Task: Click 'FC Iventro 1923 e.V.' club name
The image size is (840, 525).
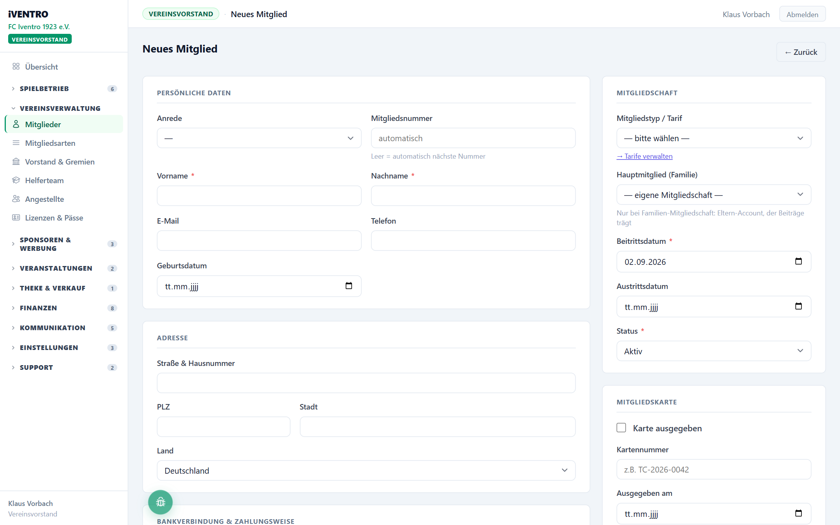Action: (39, 26)
